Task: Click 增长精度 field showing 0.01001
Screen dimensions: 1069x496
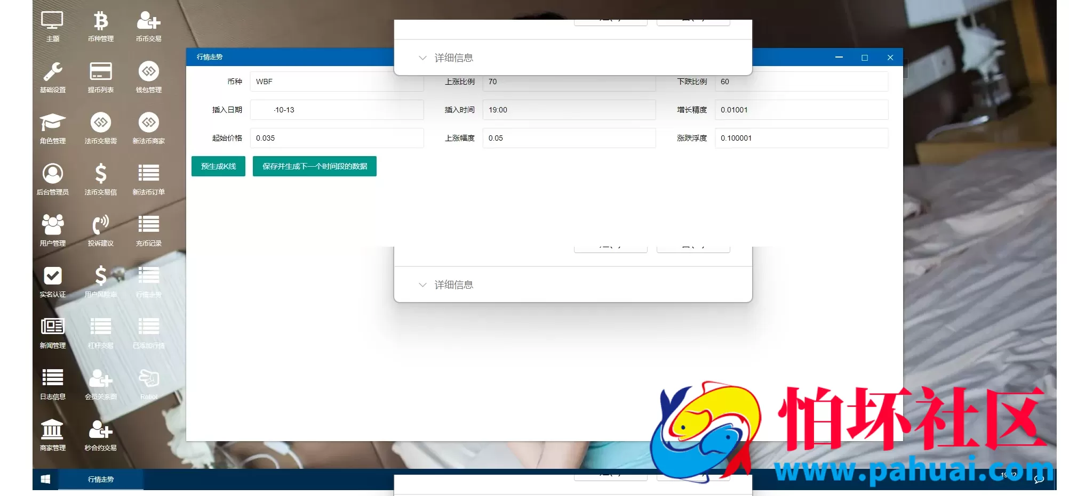Action: 802,110
